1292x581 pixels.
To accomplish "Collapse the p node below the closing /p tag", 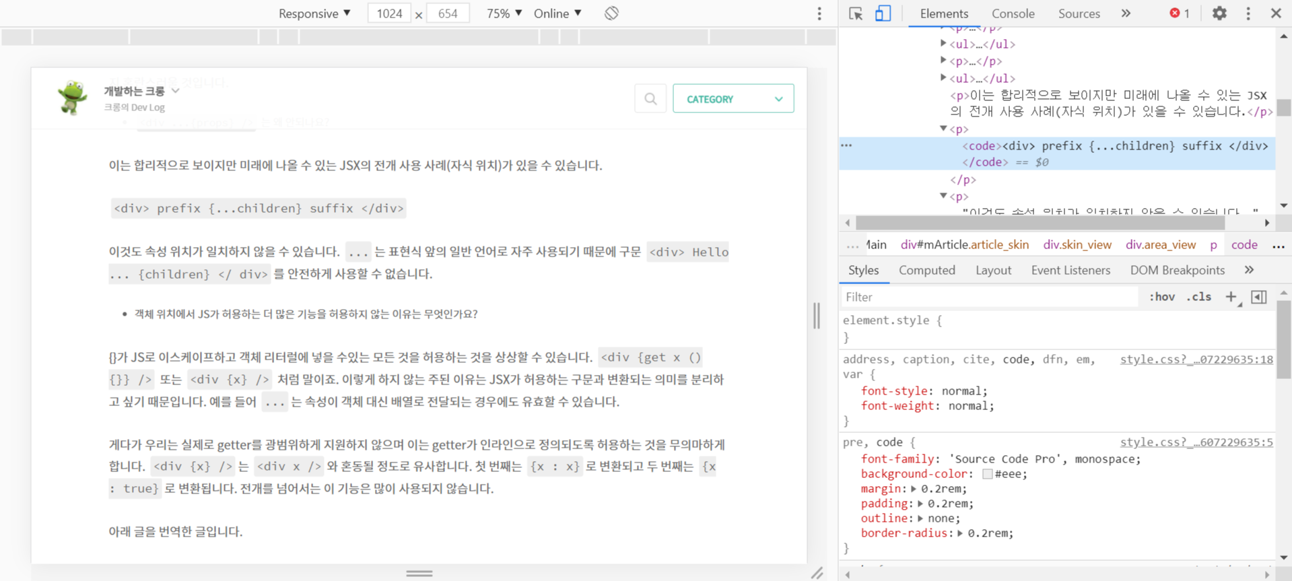I will tap(943, 195).
